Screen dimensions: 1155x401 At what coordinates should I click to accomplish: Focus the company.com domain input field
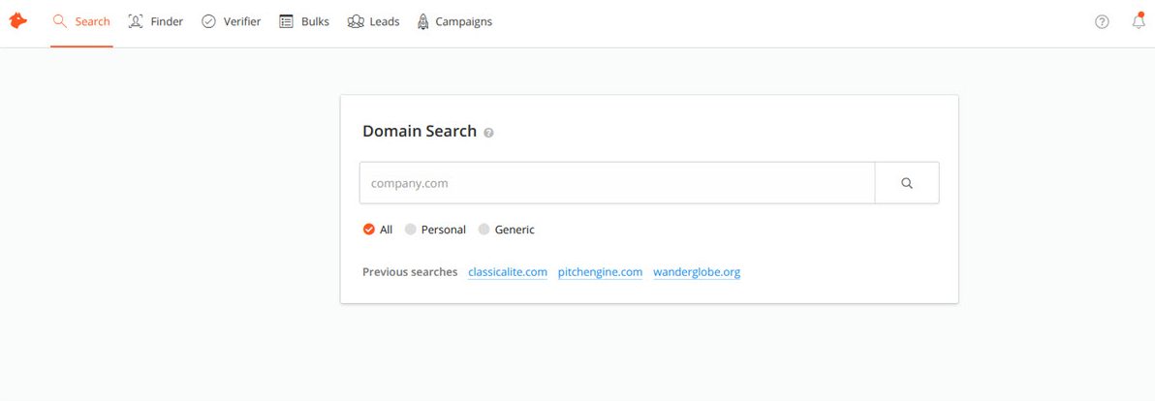[617, 183]
